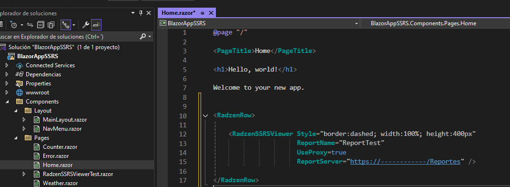The image size is (510, 187).
Task: Click the wwwroot globe icon
Action: [20, 93]
